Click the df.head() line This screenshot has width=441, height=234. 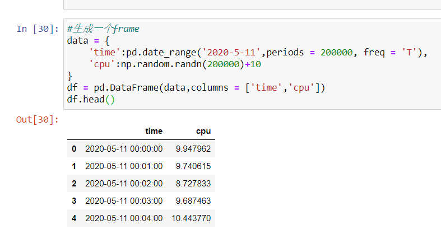(90, 100)
